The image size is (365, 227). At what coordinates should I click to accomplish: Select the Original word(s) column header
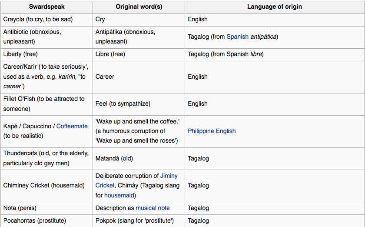coord(139,7)
